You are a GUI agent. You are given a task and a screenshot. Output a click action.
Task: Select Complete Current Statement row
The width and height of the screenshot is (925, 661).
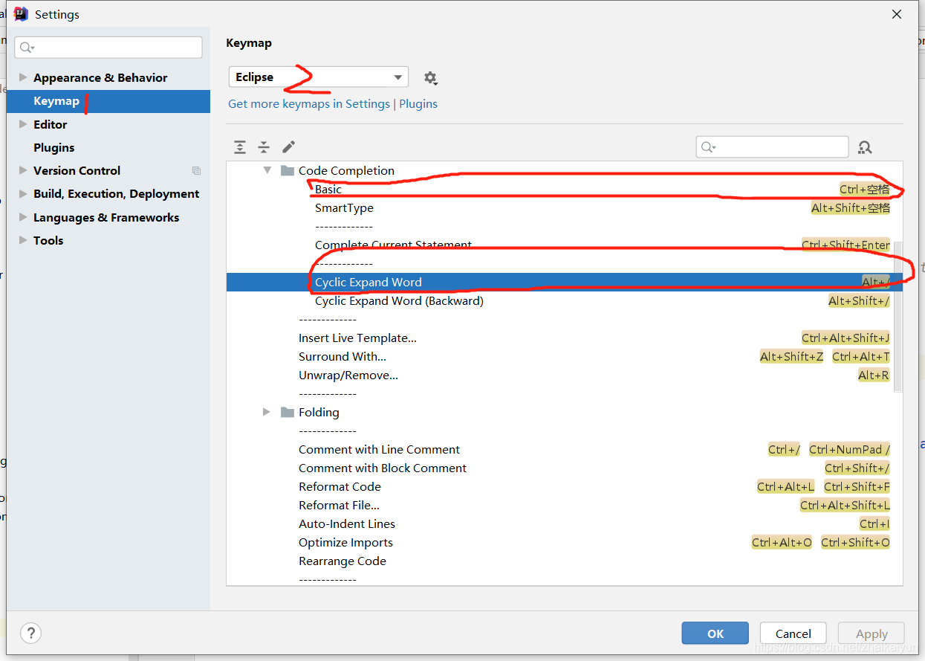click(565, 245)
